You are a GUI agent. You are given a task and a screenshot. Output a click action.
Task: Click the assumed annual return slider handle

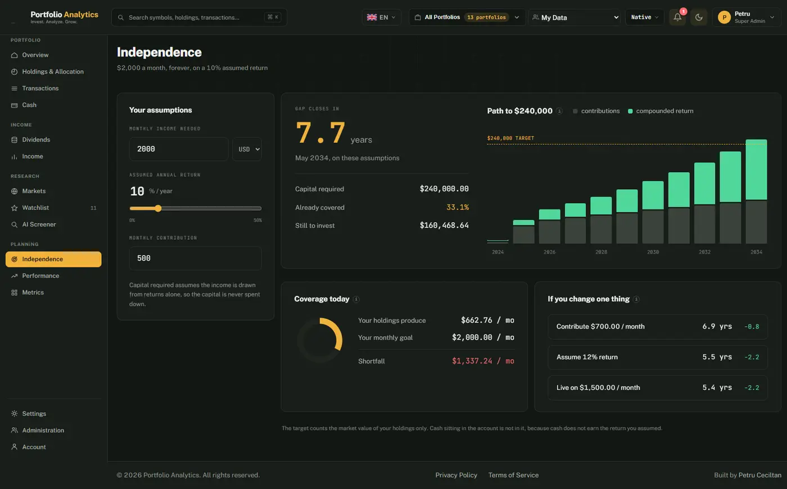[158, 208]
